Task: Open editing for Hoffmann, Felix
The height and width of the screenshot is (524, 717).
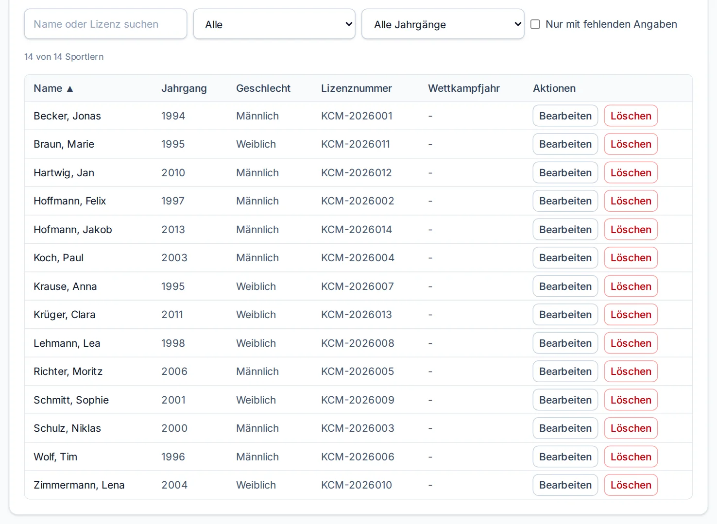Action: (x=565, y=201)
